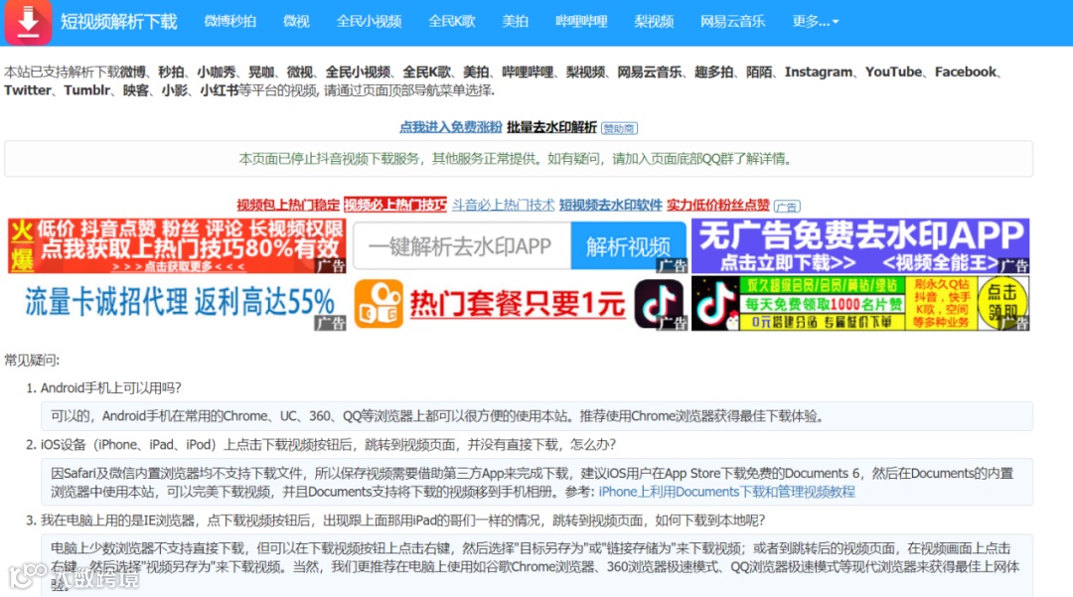Viewport: 1073px width, 597px height.
Task: Click the 广告 badge after 实力低价粉丝点赞
Action: (x=787, y=207)
